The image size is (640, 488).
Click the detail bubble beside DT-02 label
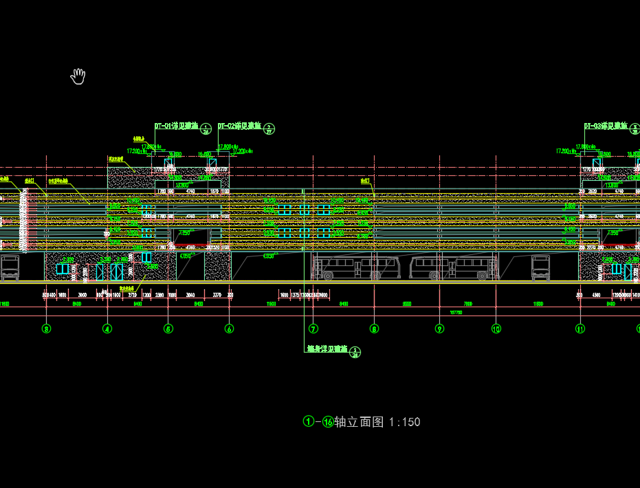coord(269,129)
